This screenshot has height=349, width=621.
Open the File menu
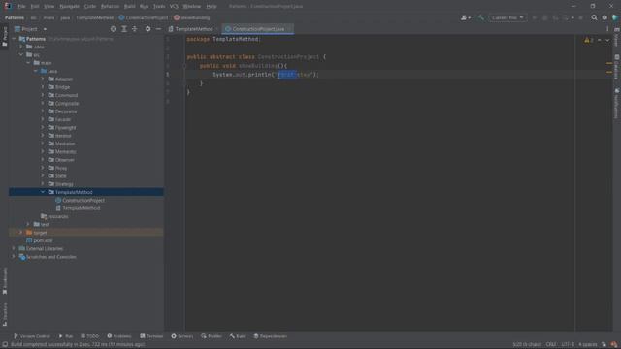click(21, 6)
